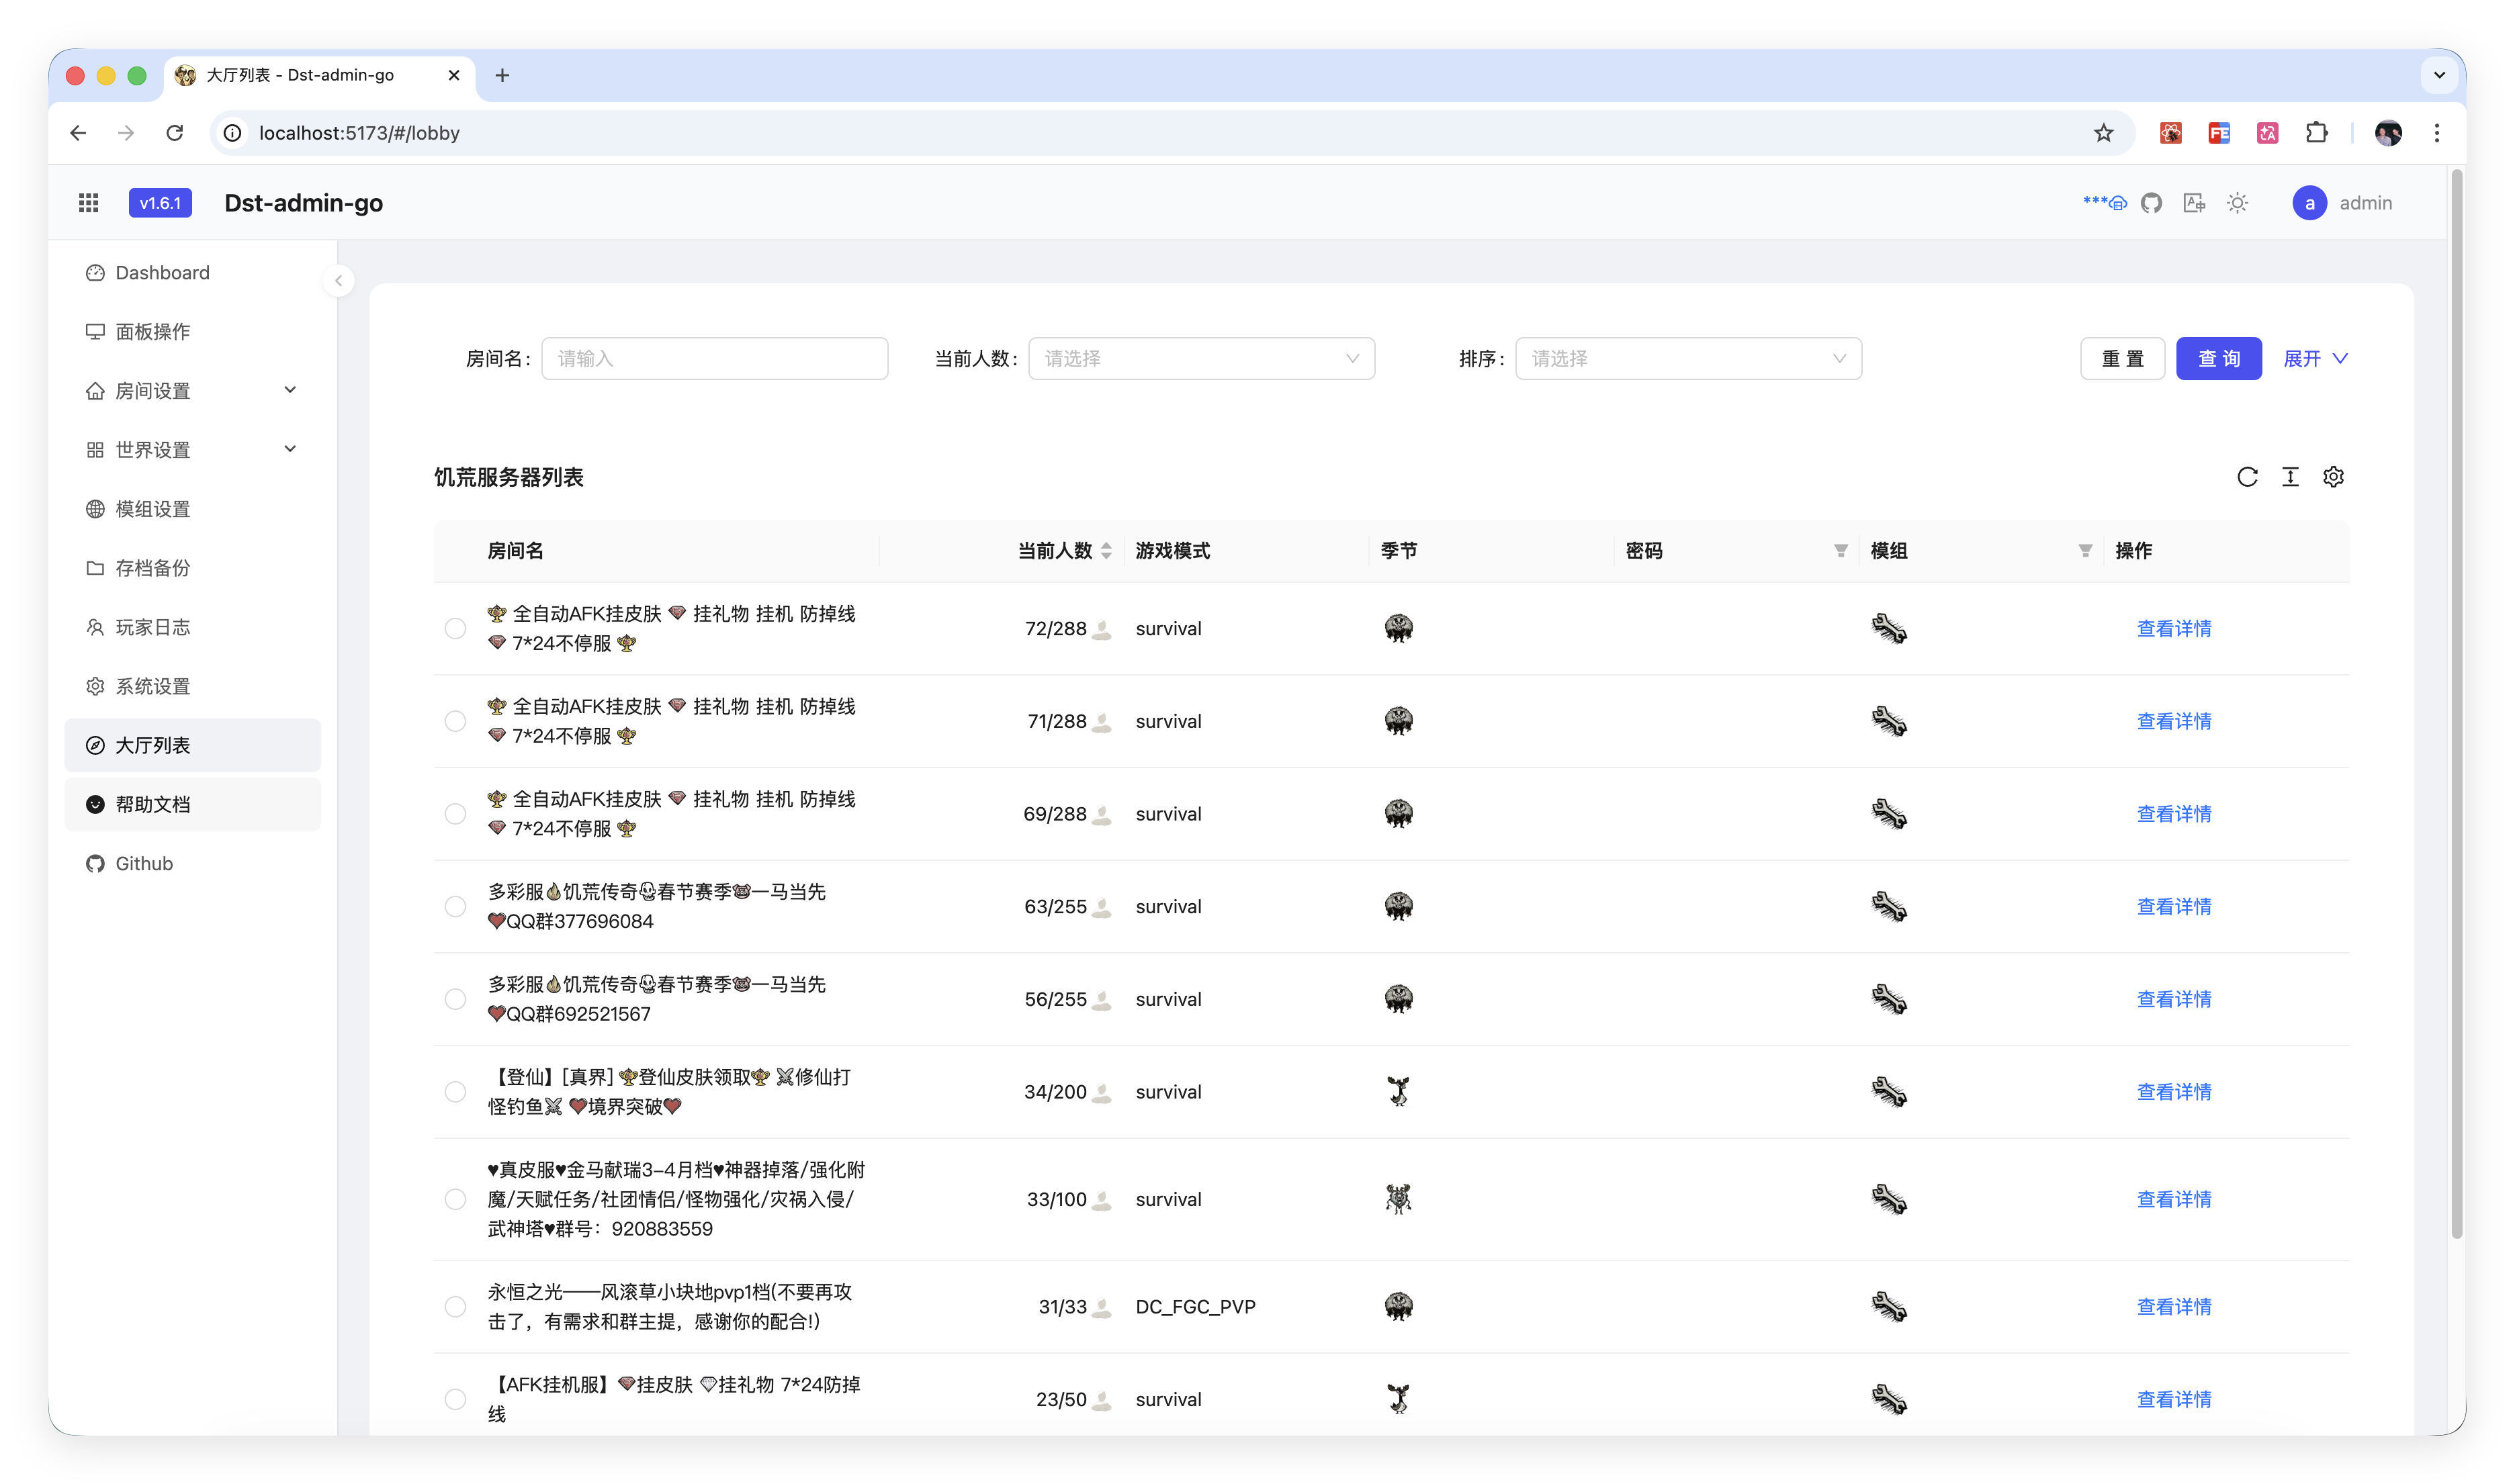Click season icon in 34/200 row
The height and width of the screenshot is (1484, 2515).
click(1399, 1092)
